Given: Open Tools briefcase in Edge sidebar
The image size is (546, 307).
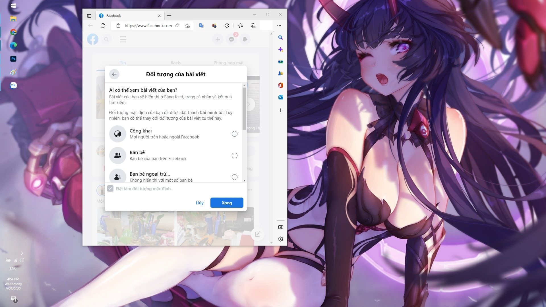Looking at the screenshot, I should point(281,61).
